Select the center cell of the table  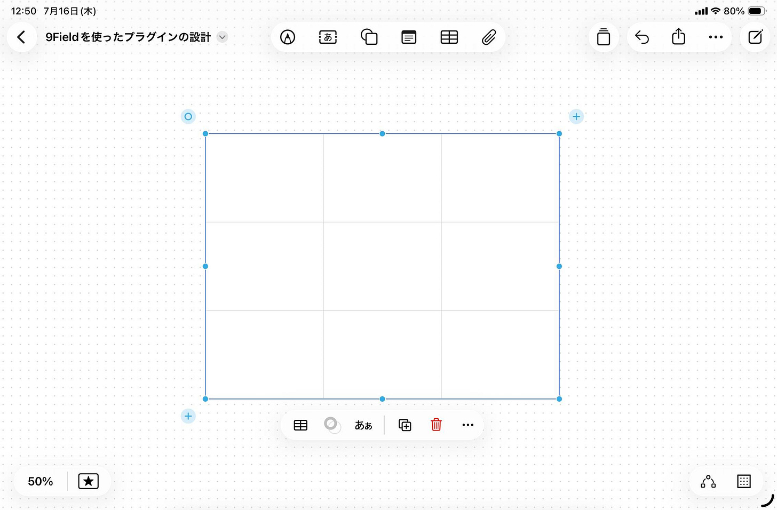(382, 266)
